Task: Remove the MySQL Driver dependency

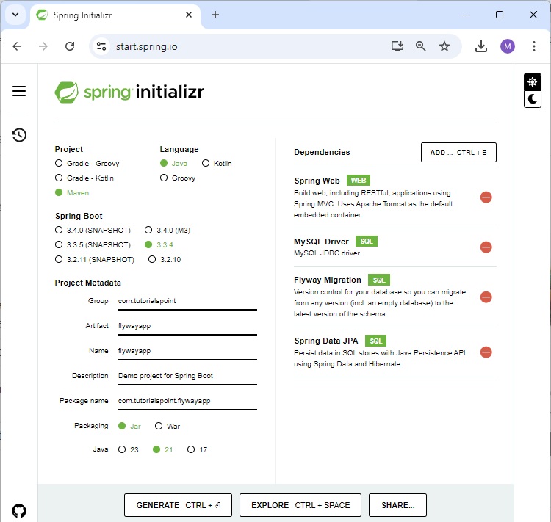Action: 486,247
